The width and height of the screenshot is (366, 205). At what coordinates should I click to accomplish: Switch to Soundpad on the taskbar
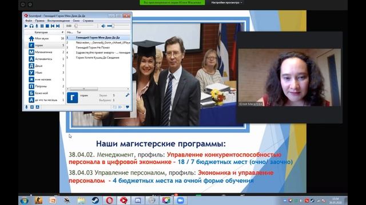(x=124, y=200)
